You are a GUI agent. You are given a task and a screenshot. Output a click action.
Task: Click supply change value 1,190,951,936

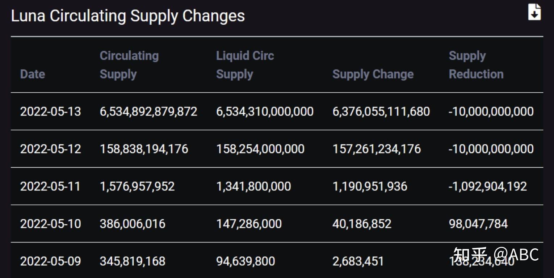pos(370,186)
